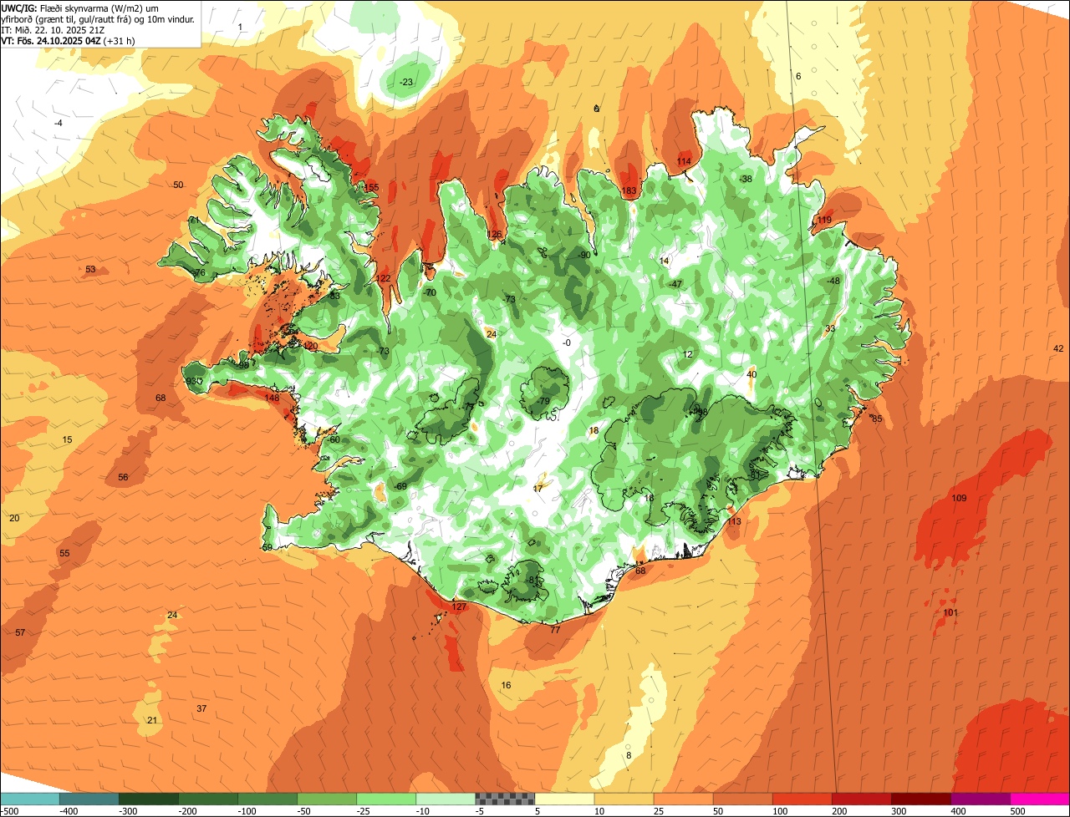Click the '-100' colorbar tick label
Image resolution: width=1070 pixels, height=817 pixels.
point(248,810)
